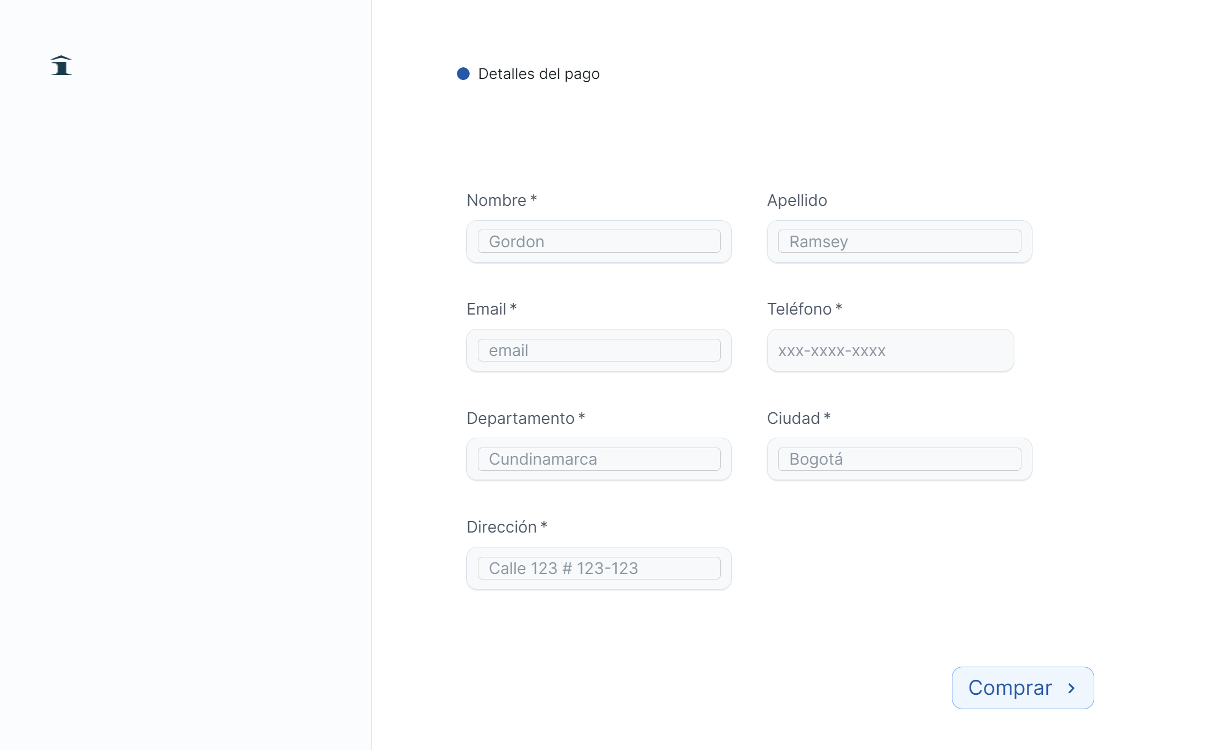Screen dimensions: 1230x750
Task: Click into the Email input field
Action: tap(599, 350)
